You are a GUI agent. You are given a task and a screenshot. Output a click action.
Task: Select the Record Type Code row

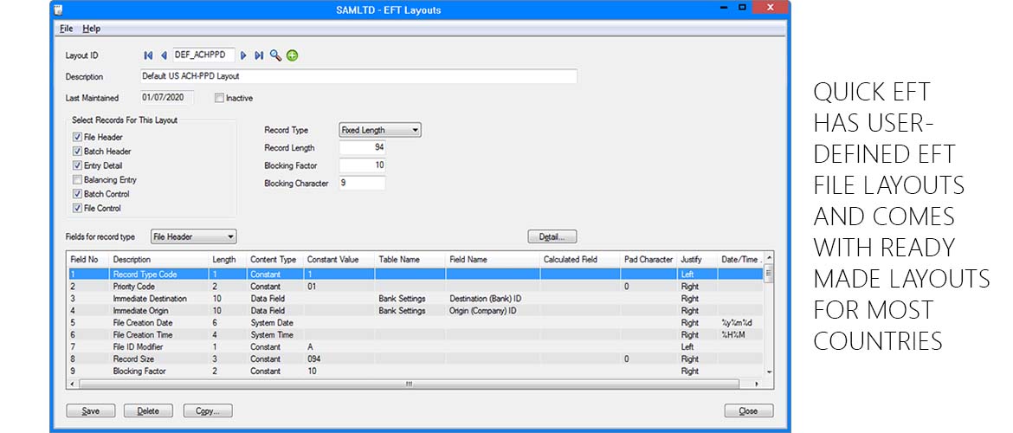tap(416, 274)
